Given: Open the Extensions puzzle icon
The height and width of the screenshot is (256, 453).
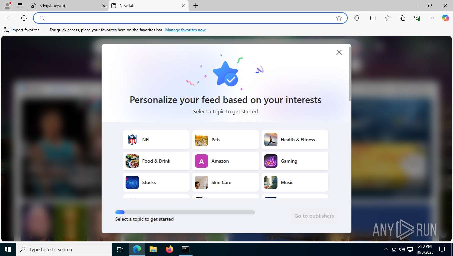Looking at the screenshot, I should (x=357, y=18).
